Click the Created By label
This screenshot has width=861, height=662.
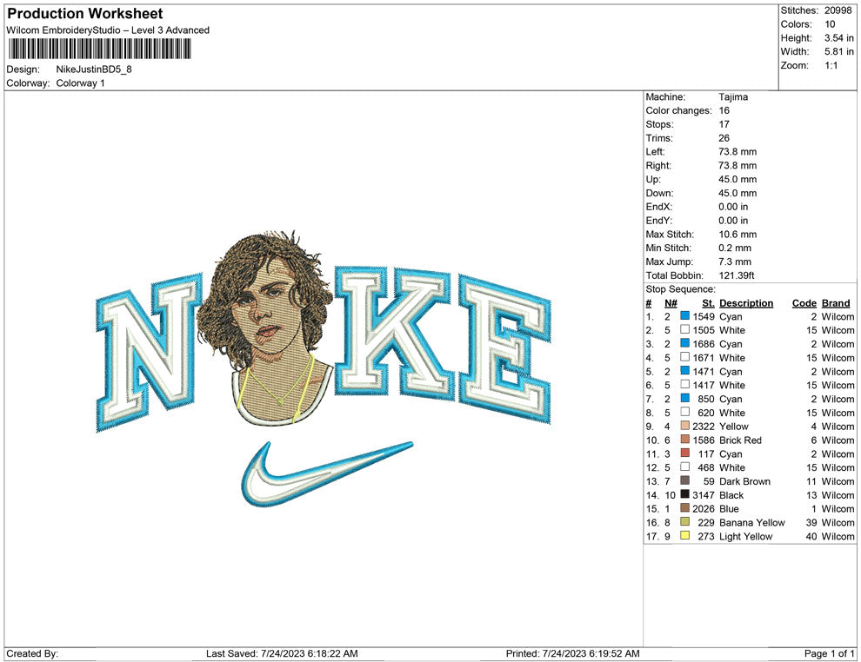(32, 653)
